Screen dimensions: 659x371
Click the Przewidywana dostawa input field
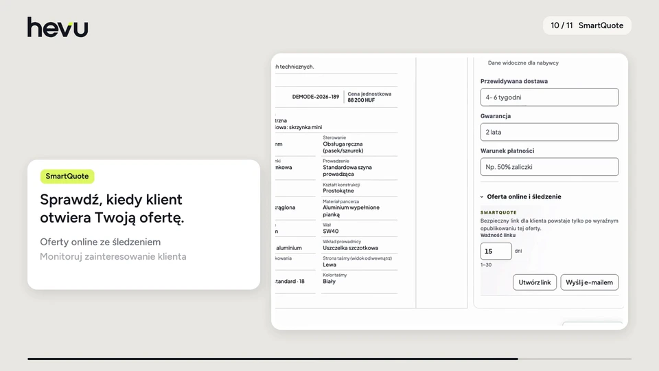tap(549, 97)
